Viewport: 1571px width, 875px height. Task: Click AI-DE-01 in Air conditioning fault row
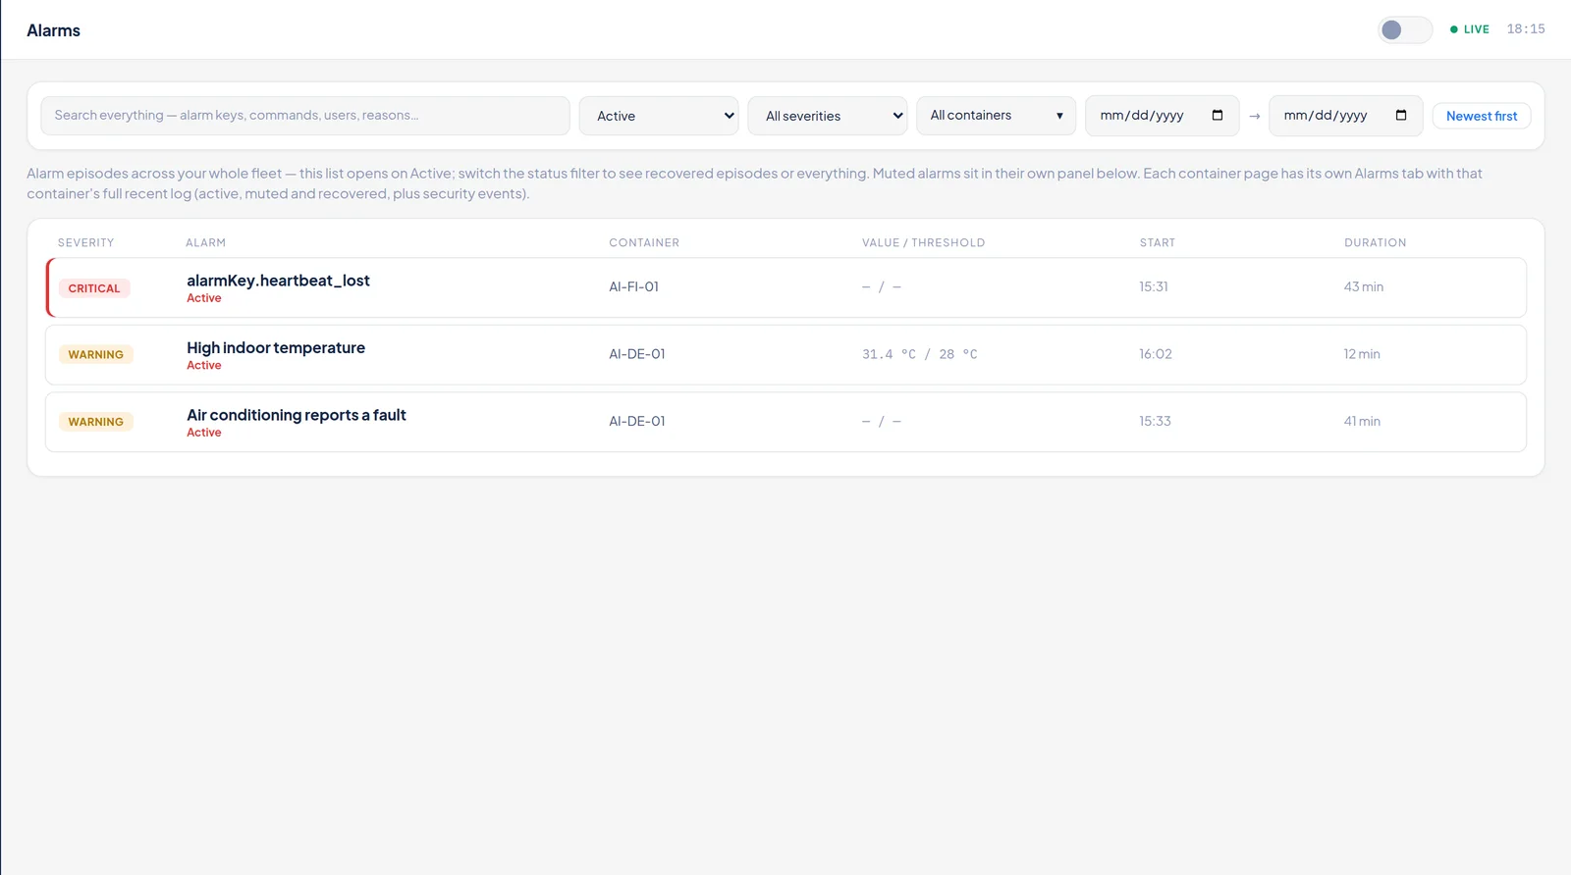coord(637,421)
